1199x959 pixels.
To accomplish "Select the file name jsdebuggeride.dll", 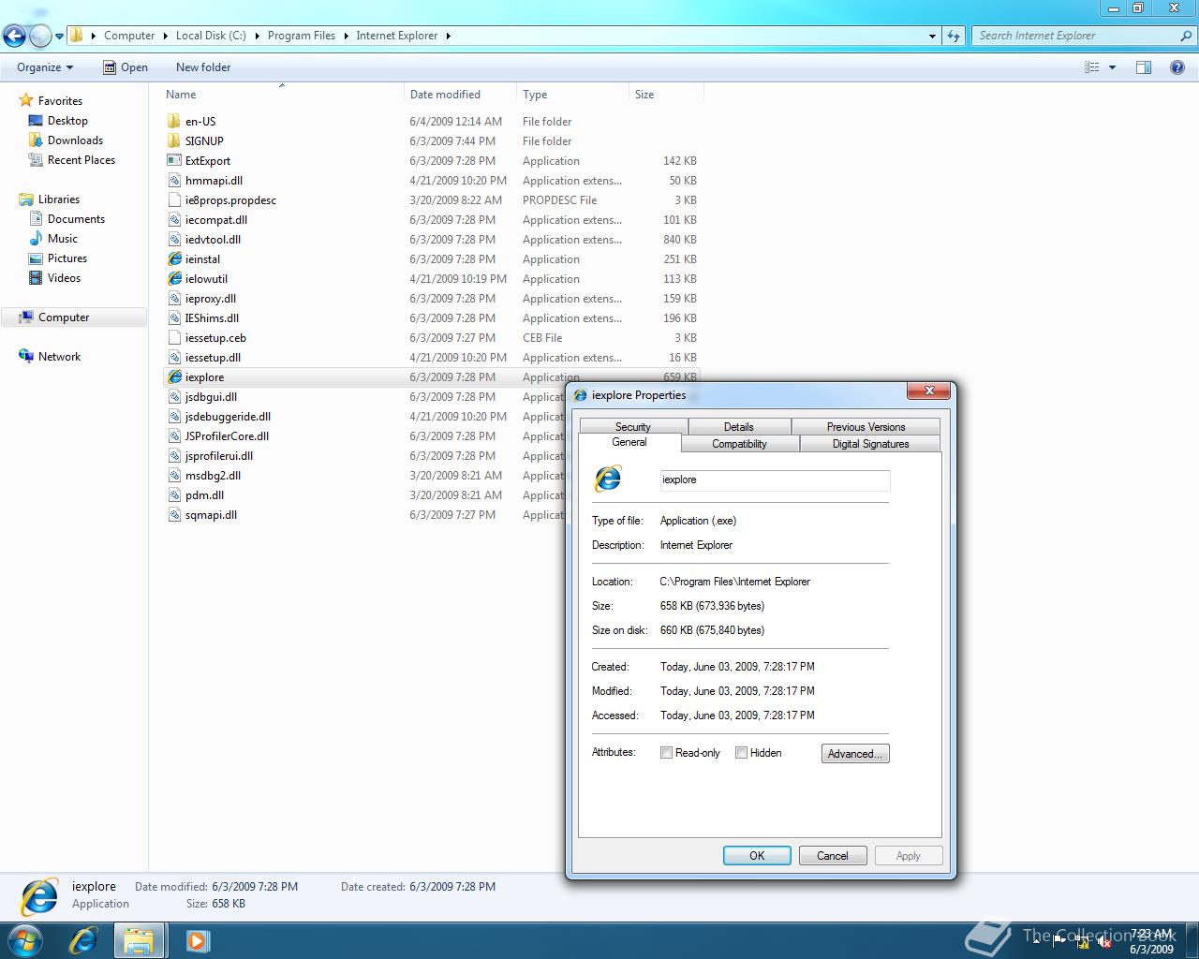I will 228,416.
